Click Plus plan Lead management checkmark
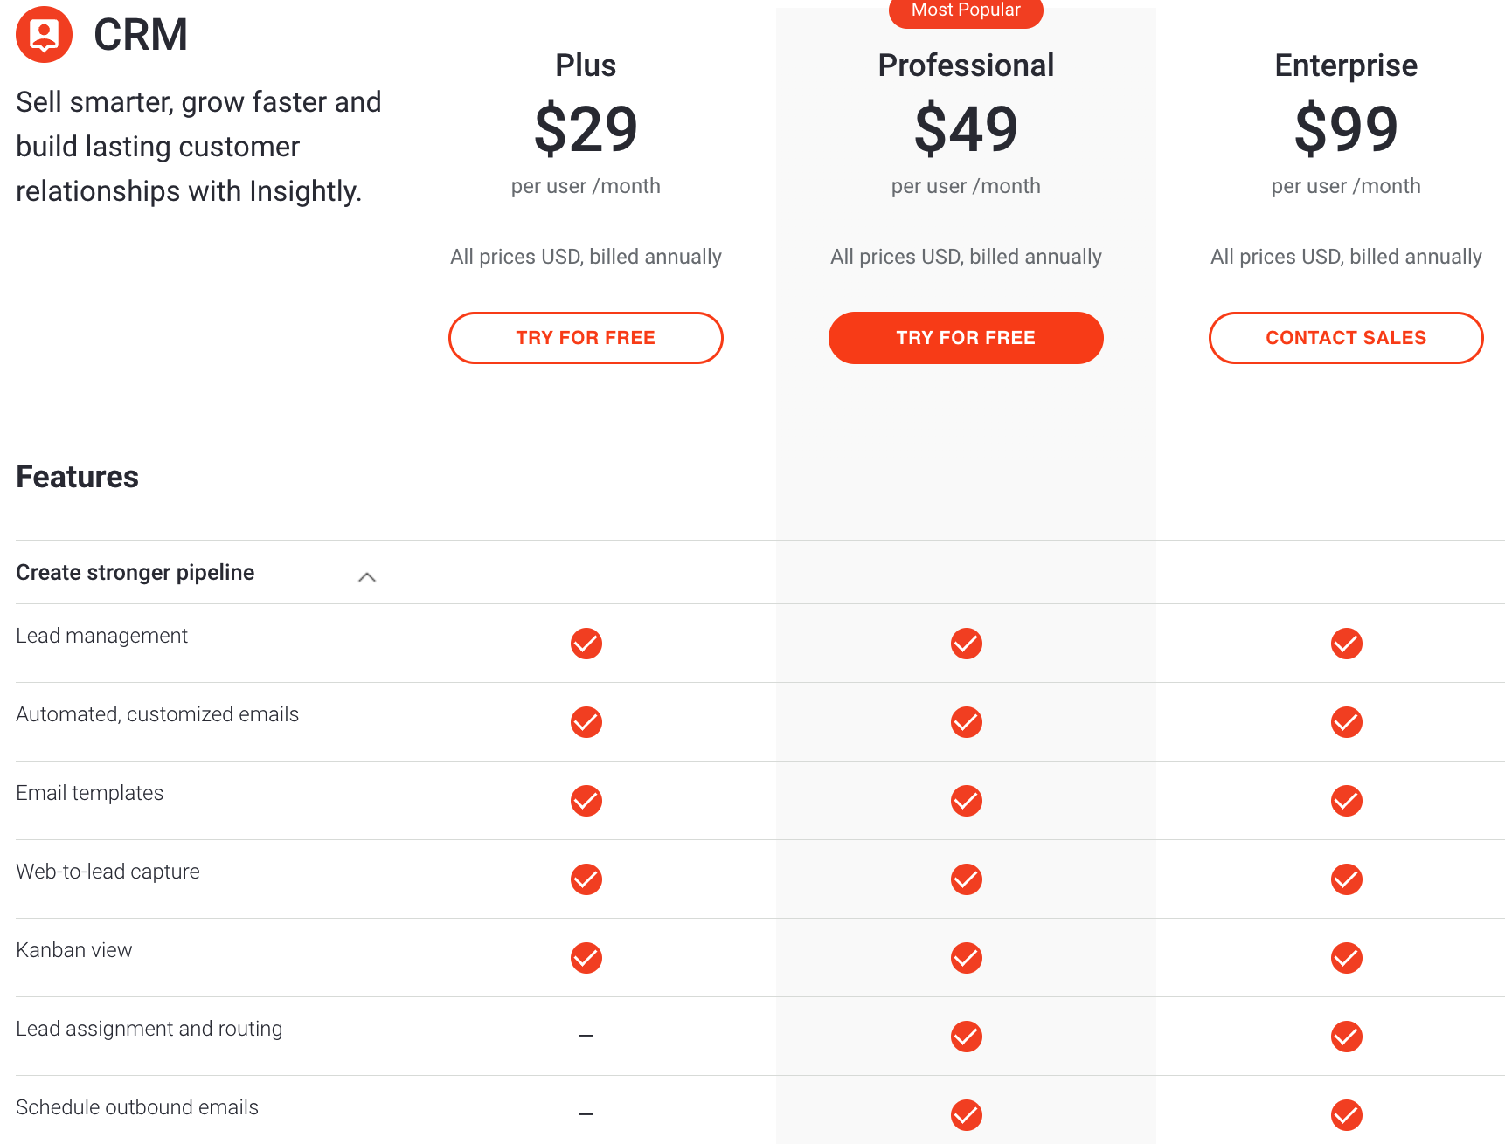Screen dimensions: 1505x1144 [x=586, y=644]
